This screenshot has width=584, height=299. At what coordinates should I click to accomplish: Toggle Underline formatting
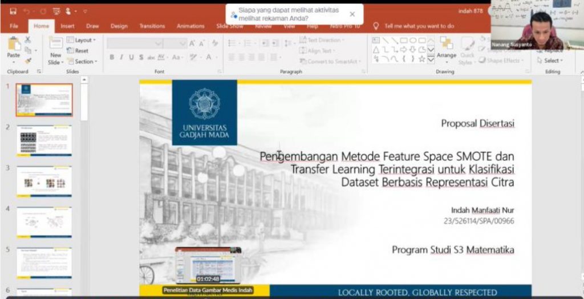(x=131, y=57)
